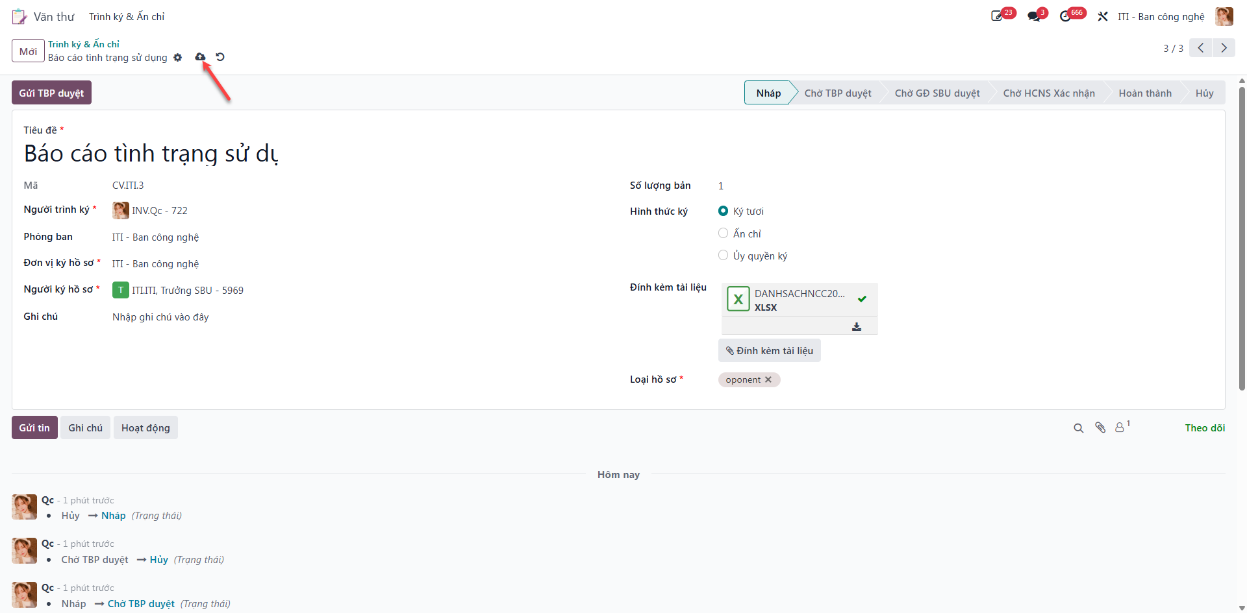Open the Ghi chú chatter tab
Screen dimensions: 1247x613
pos(85,427)
